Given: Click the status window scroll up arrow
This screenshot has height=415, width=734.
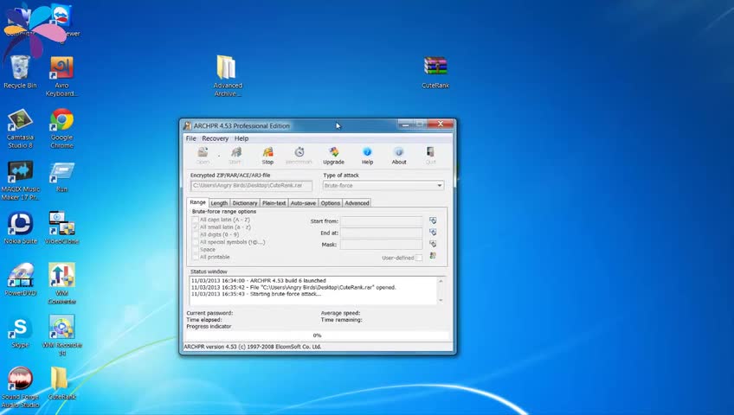Looking at the screenshot, I should point(441,281).
